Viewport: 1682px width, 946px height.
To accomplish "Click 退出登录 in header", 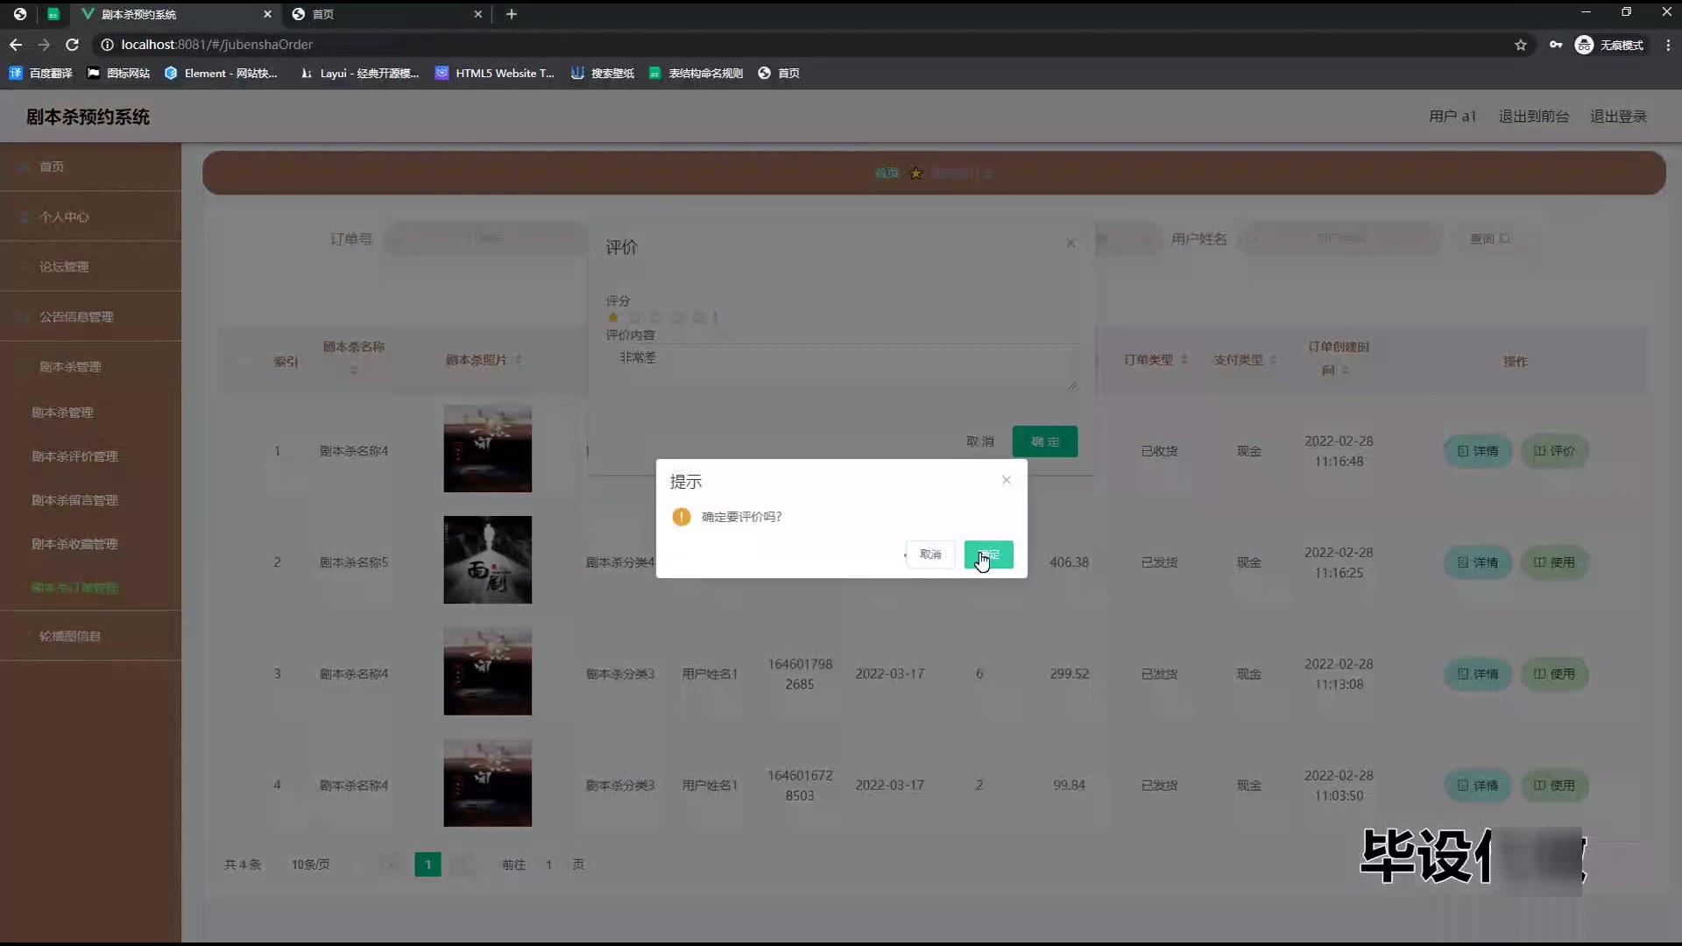I will (1618, 116).
